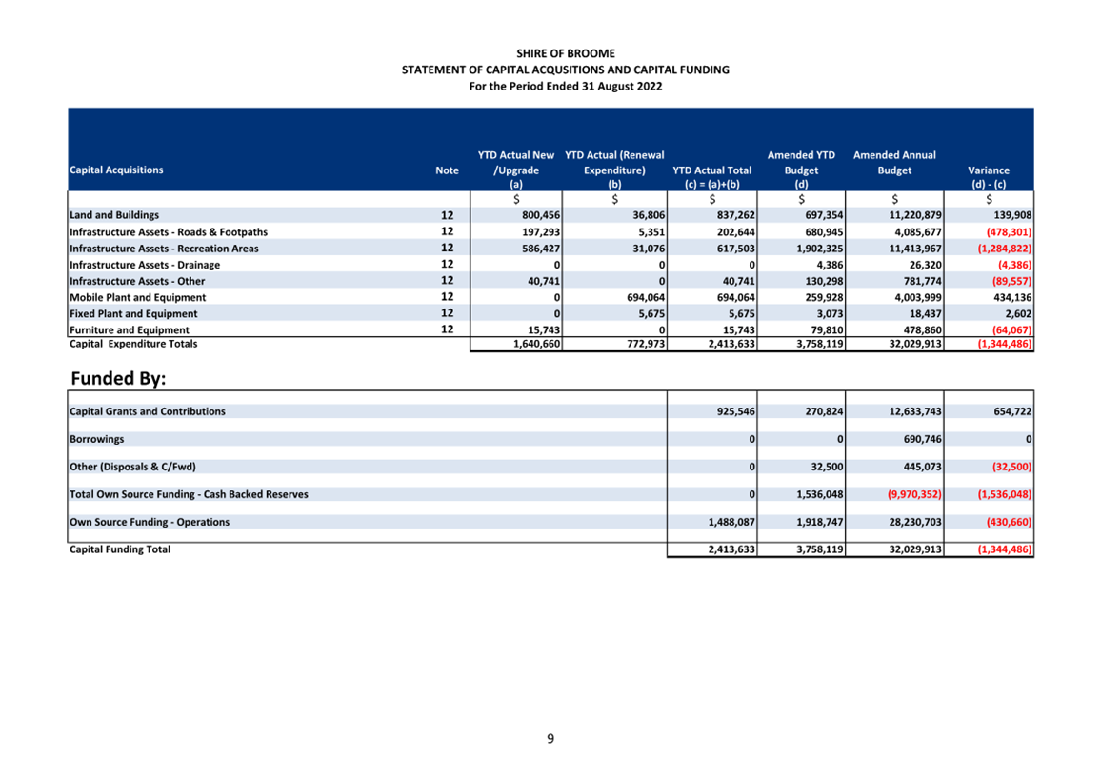The width and height of the screenshot is (1101, 778).
Task: Select the 'Land and Buildings' row label
Action: click(x=114, y=215)
